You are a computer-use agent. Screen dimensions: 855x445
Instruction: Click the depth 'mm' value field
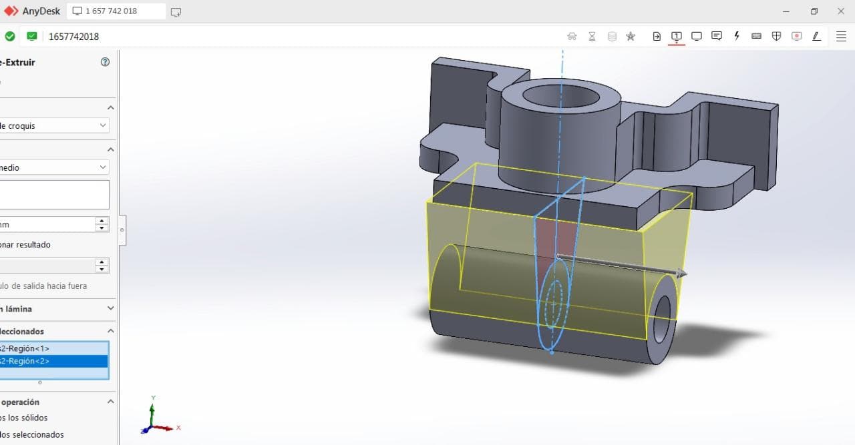[47, 224]
